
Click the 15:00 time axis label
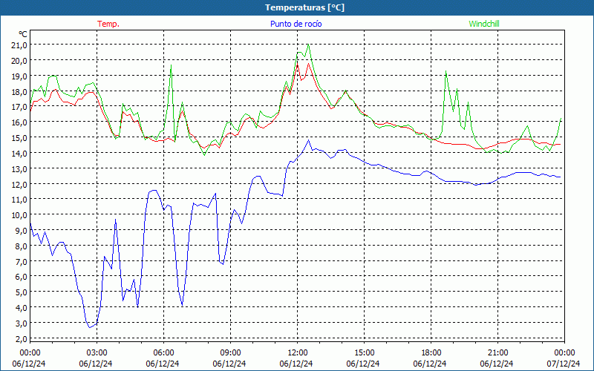click(x=364, y=353)
